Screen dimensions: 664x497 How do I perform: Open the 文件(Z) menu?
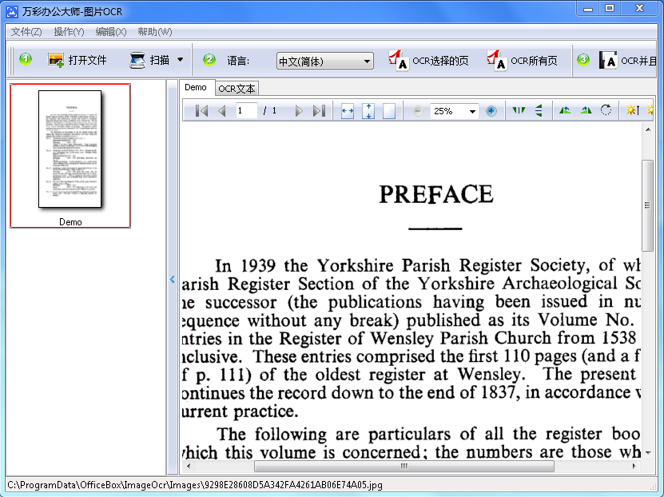click(x=26, y=32)
